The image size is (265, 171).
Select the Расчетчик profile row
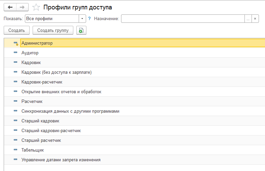[x=32, y=102]
